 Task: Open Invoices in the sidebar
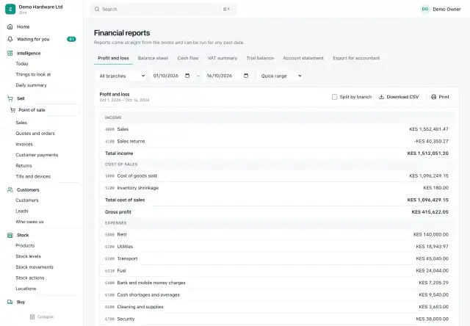pyautogui.click(x=24, y=144)
